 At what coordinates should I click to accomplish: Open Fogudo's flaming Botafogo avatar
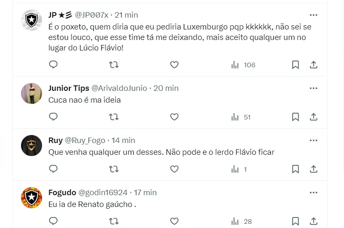[32, 198]
